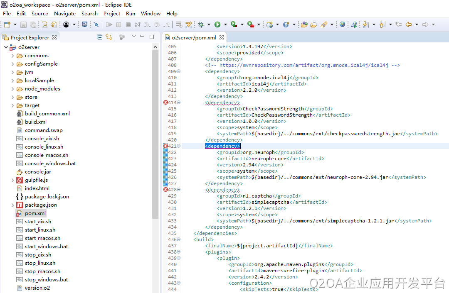Image resolution: width=449 pixels, height=293 pixels.
Task: Click the New file toolbar icon
Action: click(x=7, y=24)
